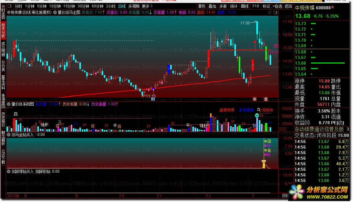Click the window-split icon in chart header

275,13
